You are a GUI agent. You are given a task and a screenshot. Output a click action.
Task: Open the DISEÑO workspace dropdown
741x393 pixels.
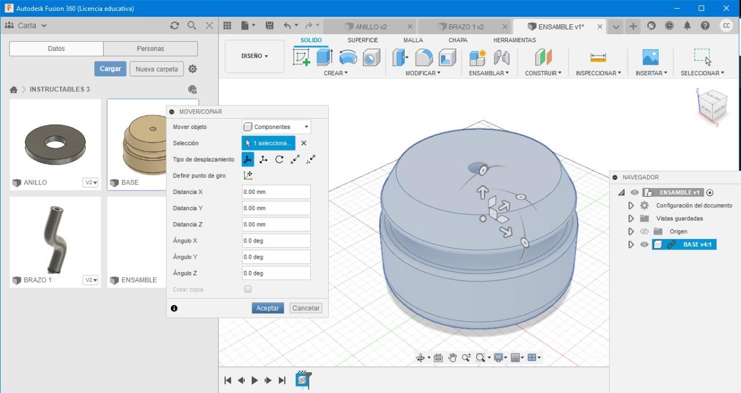[x=255, y=56]
